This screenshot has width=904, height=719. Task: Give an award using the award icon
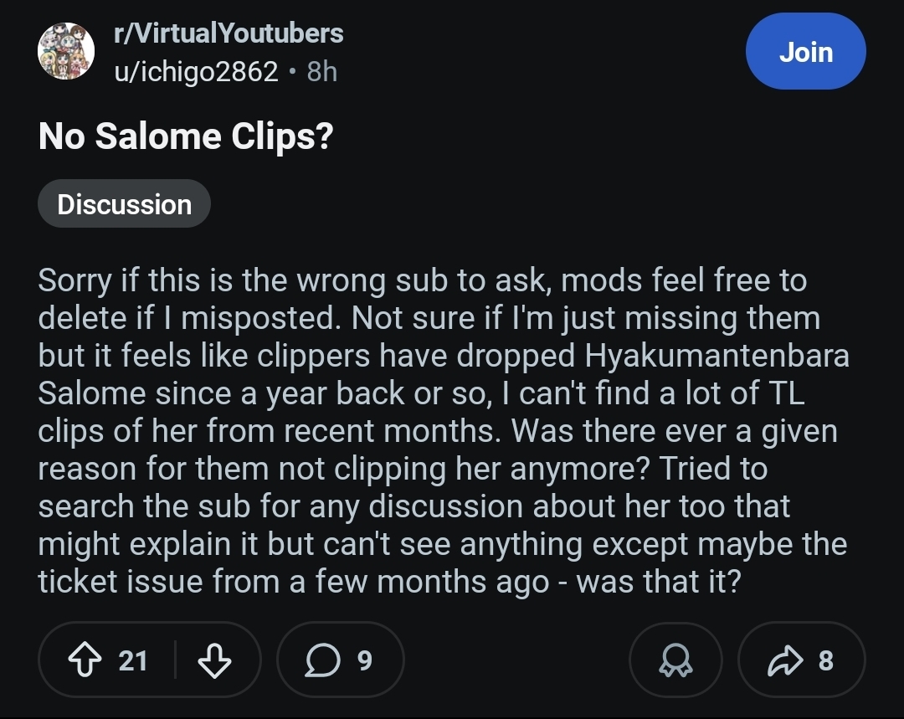click(x=675, y=660)
